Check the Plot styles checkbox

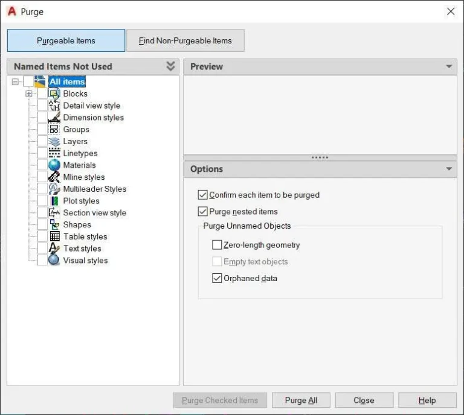pos(42,201)
